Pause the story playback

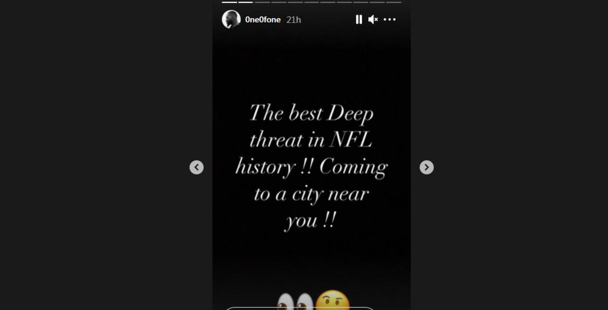coord(359,19)
